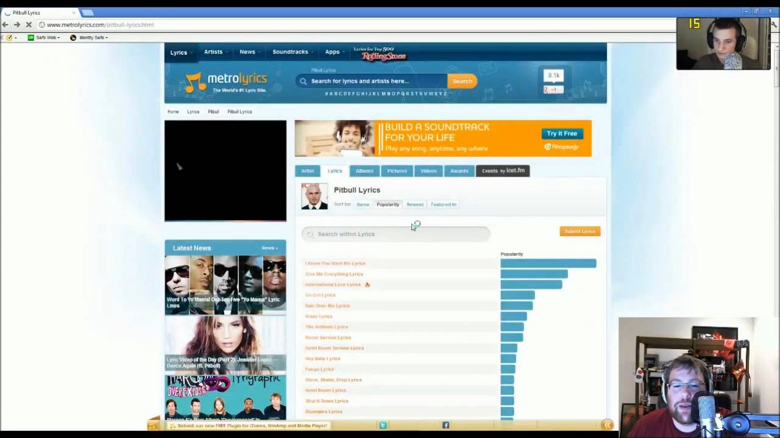Open the Maroon 5 Overexposed news thumbnail
The image size is (780, 438).
225,397
